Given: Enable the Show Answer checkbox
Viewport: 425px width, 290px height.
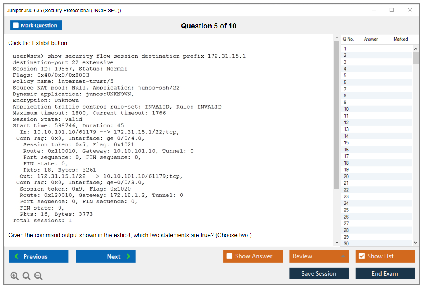Looking at the screenshot, I should tap(230, 256).
